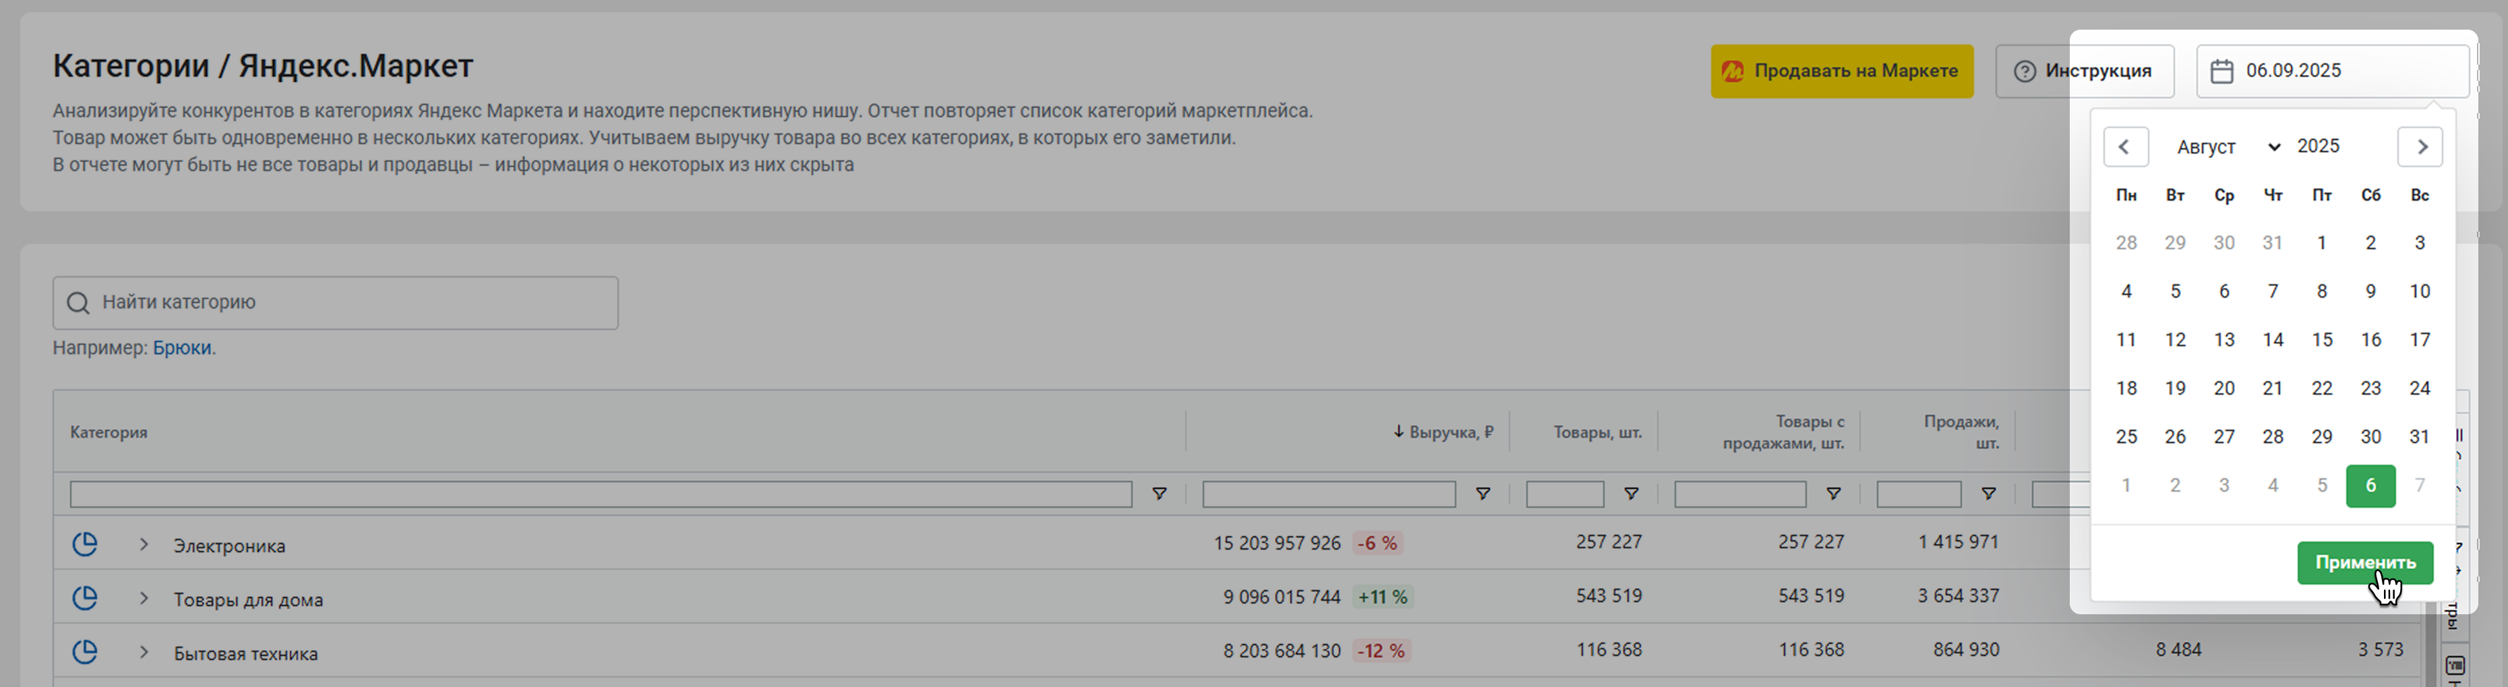Open pie chart icon for Бытовая техника
The image size is (2508, 687).
tap(85, 651)
